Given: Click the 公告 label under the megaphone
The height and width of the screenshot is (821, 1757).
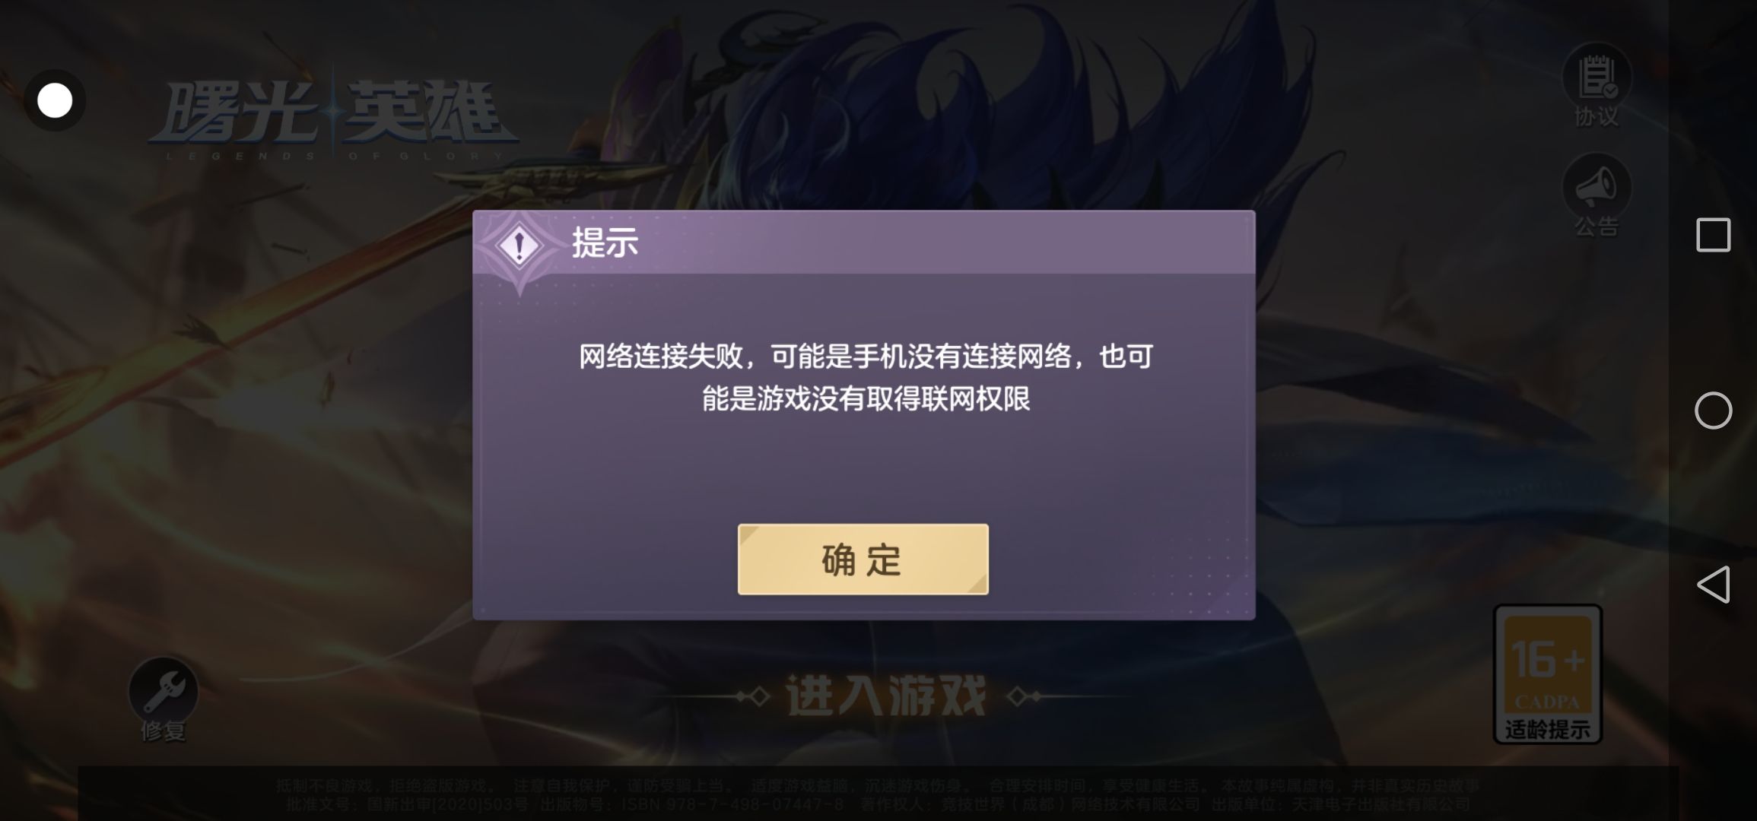Looking at the screenshot, I should click(1597, 227).
